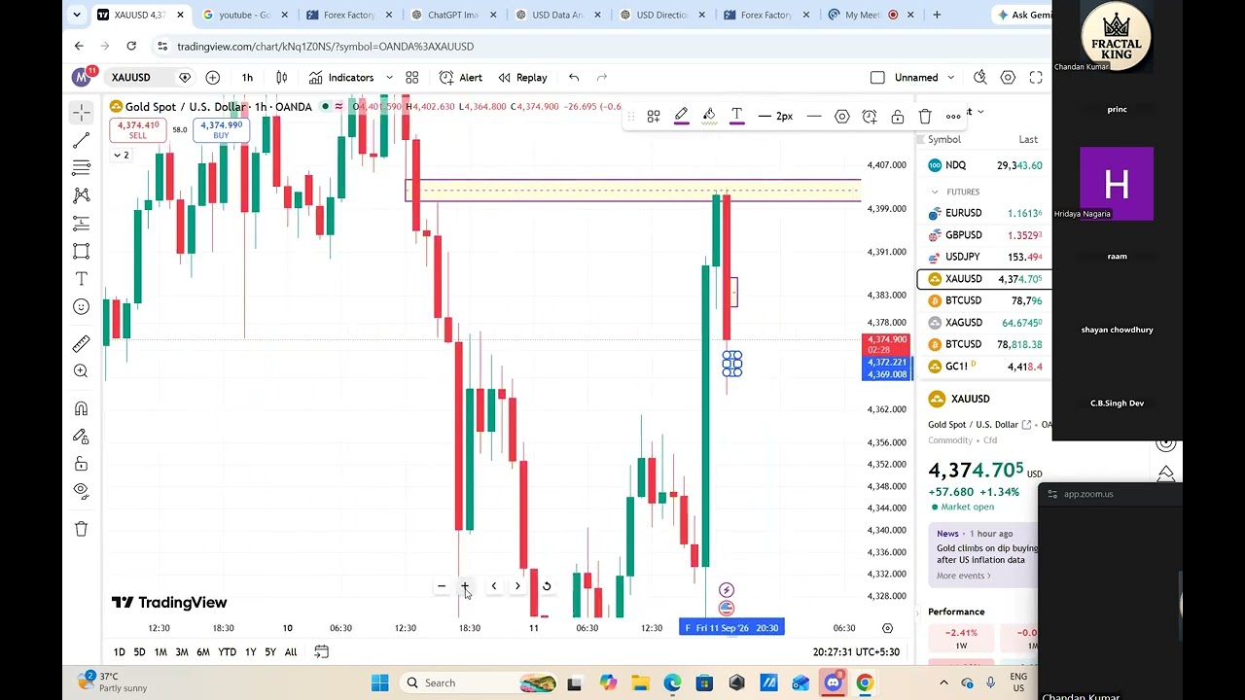Create a new Alert
This screenshot has height=700, width=1245.
(x=461, y=78)
